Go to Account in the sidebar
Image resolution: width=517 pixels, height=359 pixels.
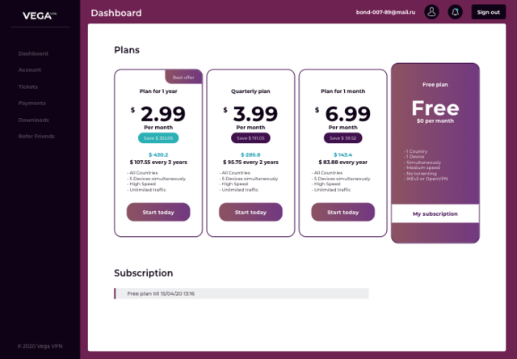(30, 70)
